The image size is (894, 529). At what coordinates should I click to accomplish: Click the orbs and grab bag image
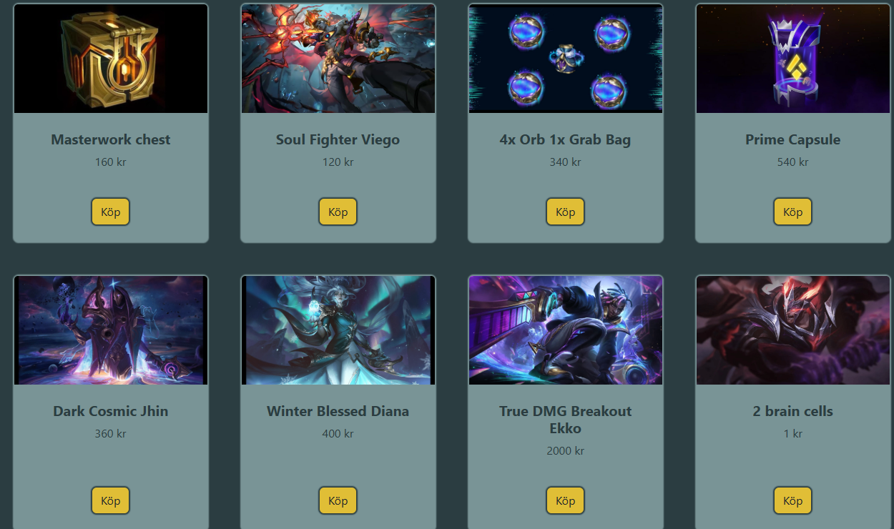coord(566,59)
